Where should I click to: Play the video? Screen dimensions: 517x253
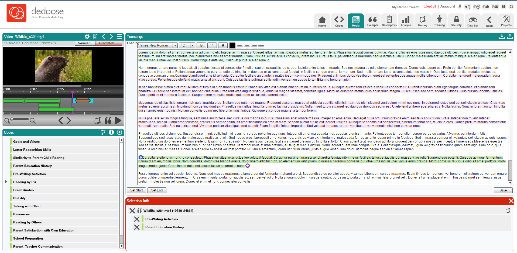coord(118,121)
